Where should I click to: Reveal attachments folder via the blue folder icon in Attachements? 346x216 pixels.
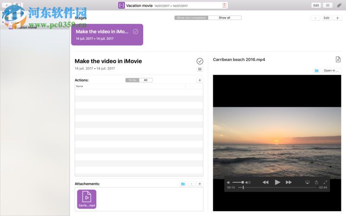click(183, 184)
